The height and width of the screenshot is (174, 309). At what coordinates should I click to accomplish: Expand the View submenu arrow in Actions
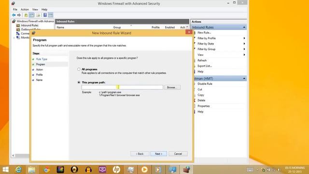(244, 55)
